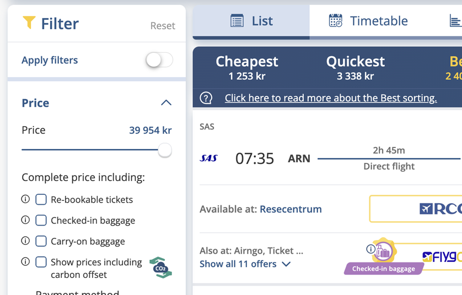Viewport: 462px width, 295px height.
Task: Enable the Apply filters toggle switch
Action: tap(159, 60)
